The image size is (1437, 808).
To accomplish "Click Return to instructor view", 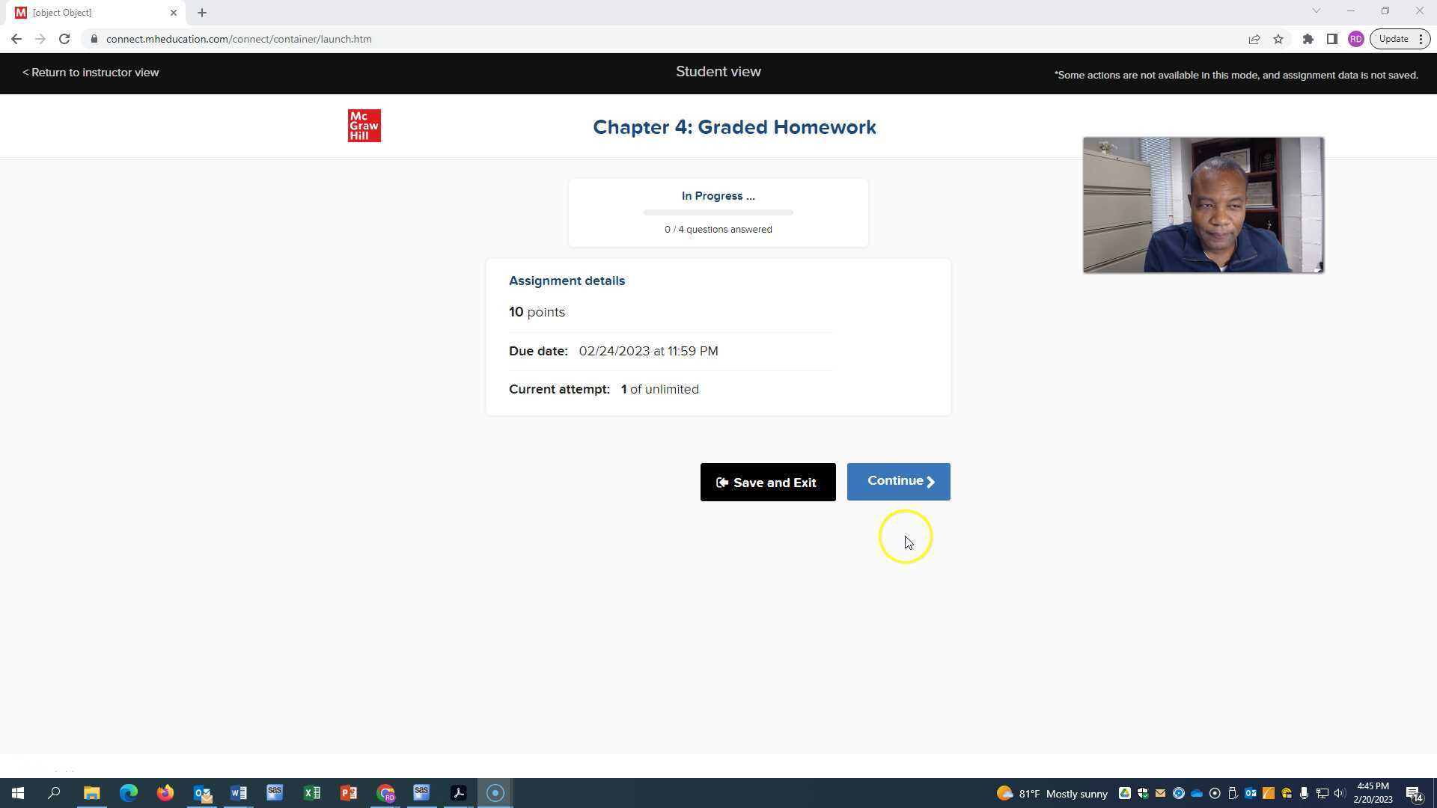I will [91, 72].
